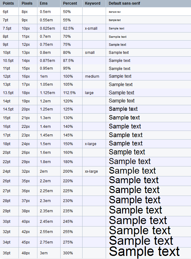Click the Points column header
The image size is (191, 259).
[8, 3]
